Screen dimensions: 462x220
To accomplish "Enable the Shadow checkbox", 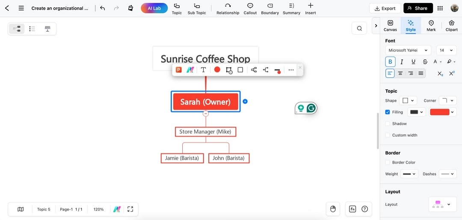I will (388, 123).
